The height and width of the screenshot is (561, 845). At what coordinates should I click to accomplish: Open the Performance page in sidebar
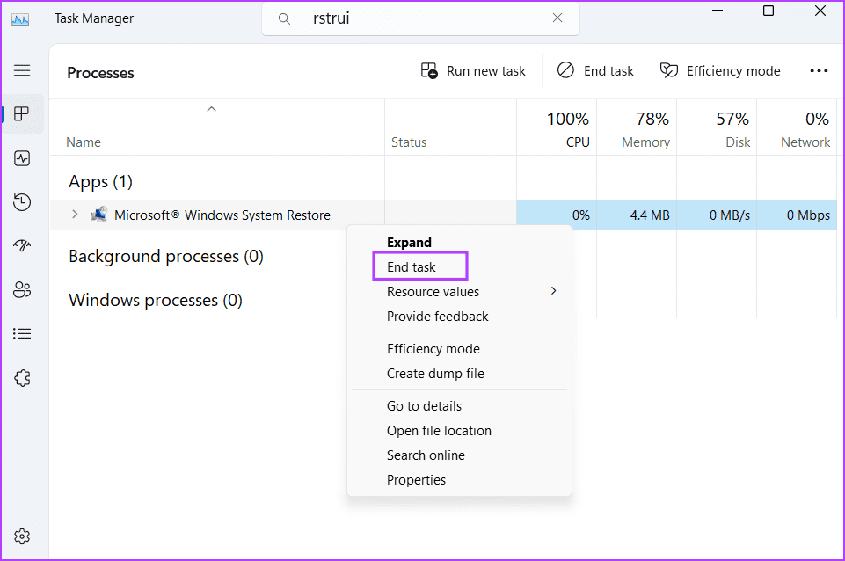[x=22, y=158]
